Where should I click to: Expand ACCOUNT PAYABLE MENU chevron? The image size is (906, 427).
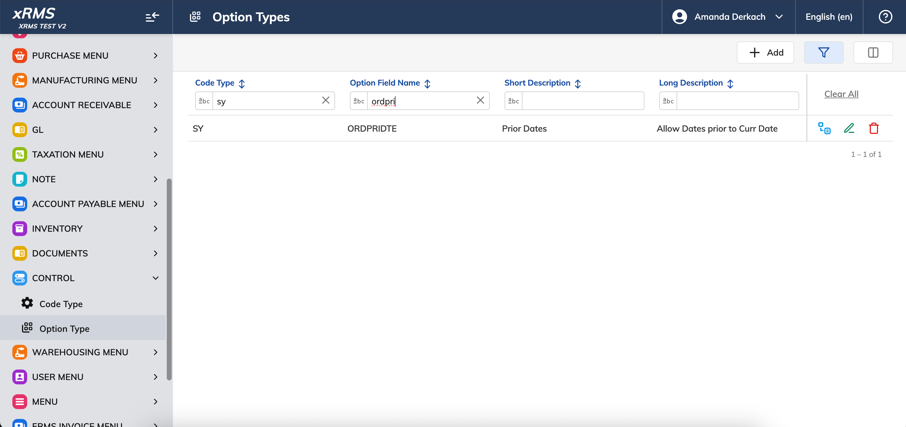click(x=155, y=204)
